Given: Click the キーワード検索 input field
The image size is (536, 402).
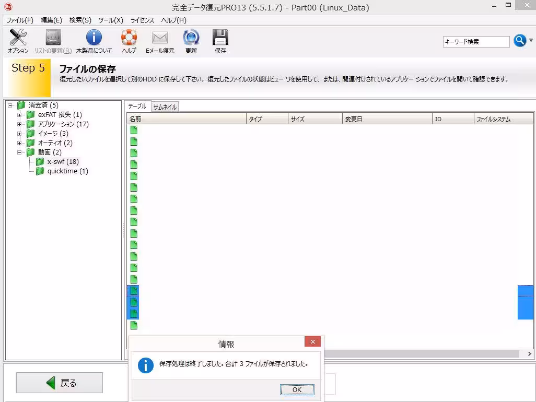Looking at the screenshot, I should pyautogui.click(x=475, y=42).
